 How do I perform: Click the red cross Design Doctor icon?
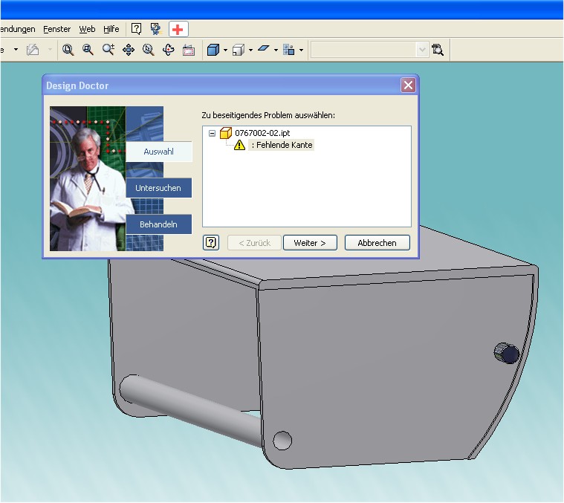(178, 29)
